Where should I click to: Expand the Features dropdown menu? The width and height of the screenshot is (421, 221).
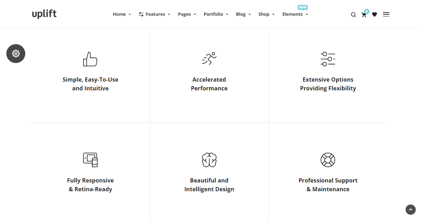pyautogui.click(x=154, y=14)
